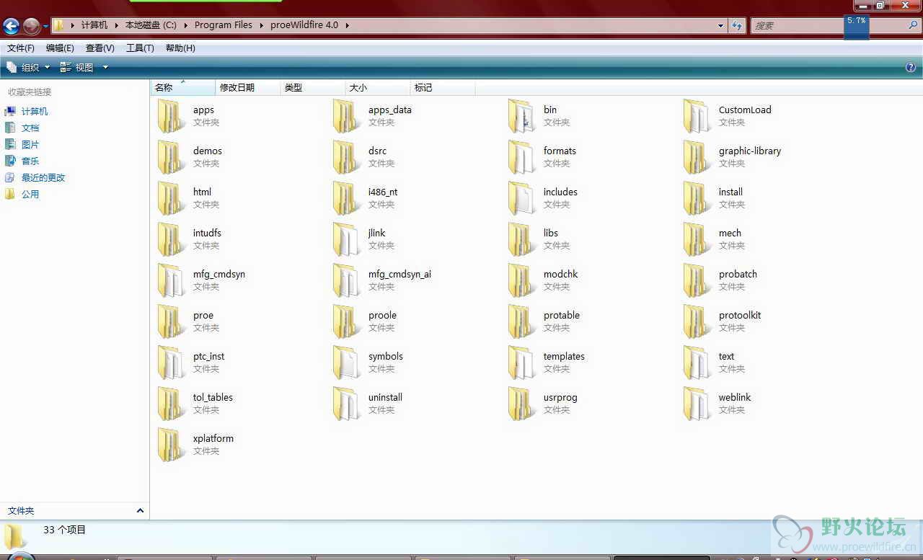Select the demos folder icon
Screen dimensions: 923x560
pyautogui.click(x=171, y=157)
